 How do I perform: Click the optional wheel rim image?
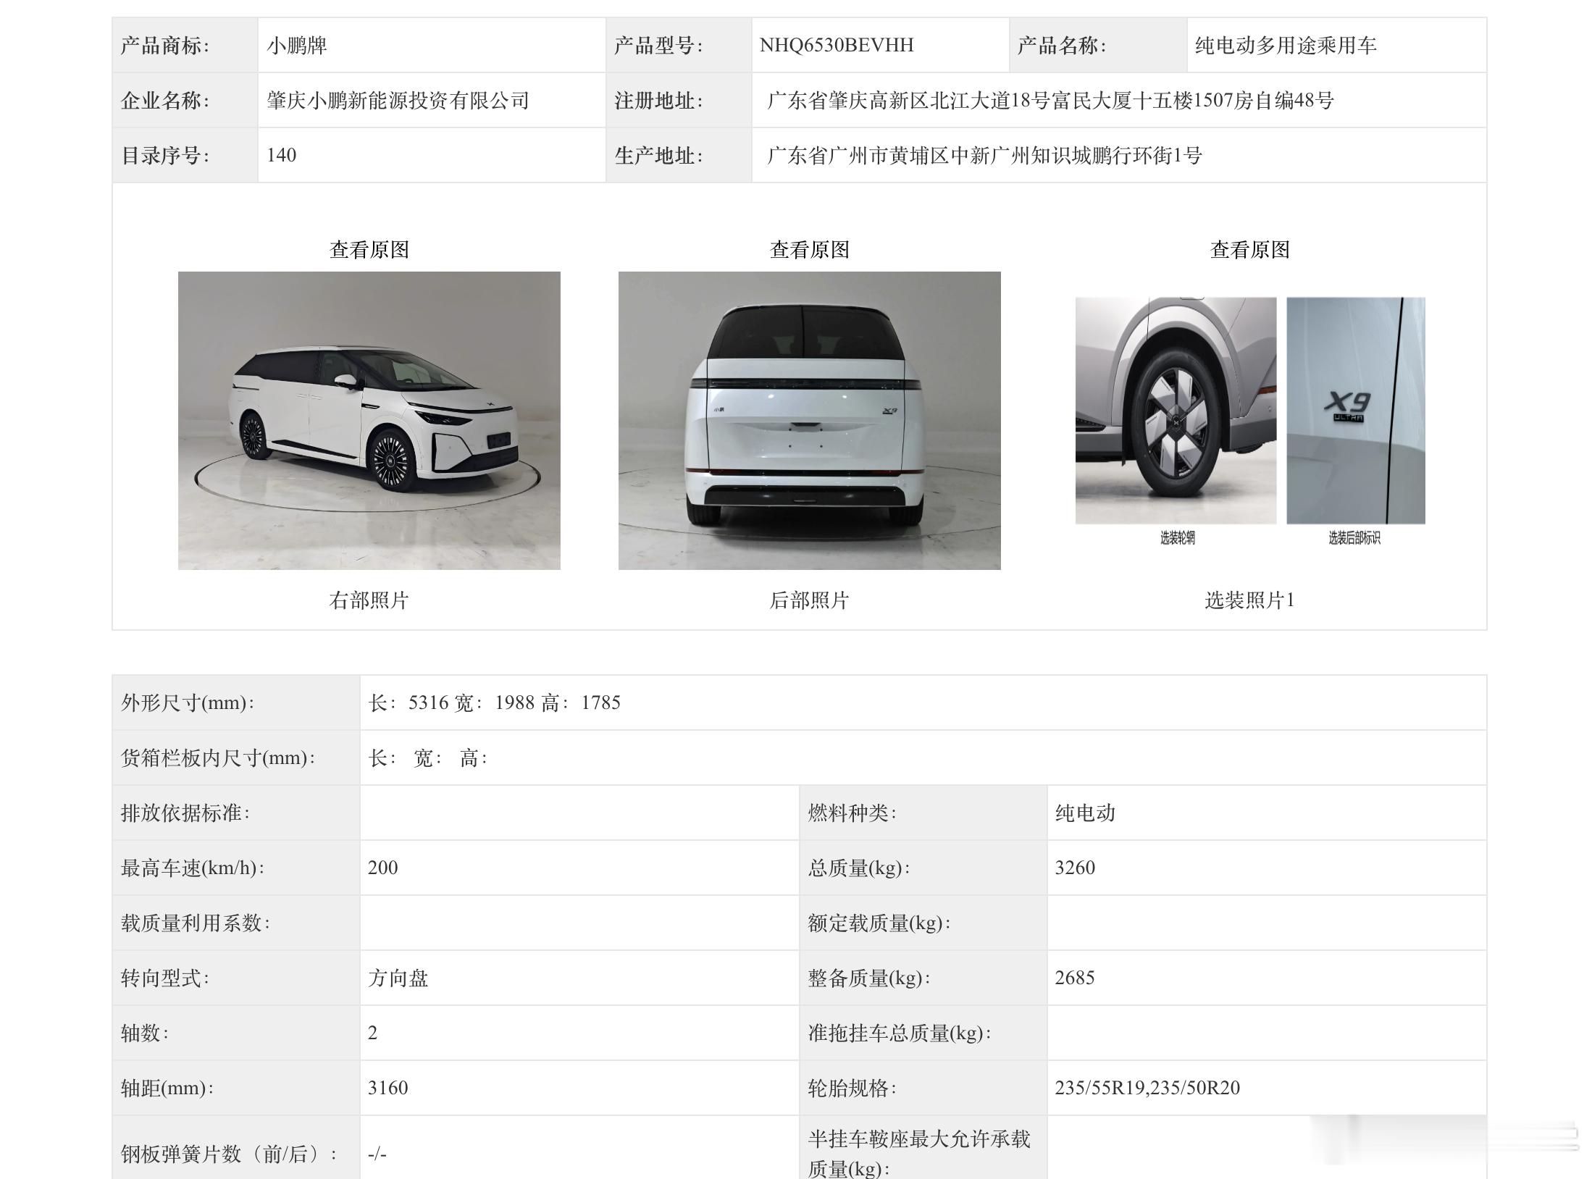(x=1175, y=410)
